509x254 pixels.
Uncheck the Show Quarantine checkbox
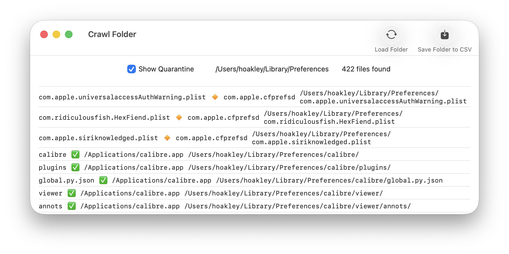(x=131, y=69)
